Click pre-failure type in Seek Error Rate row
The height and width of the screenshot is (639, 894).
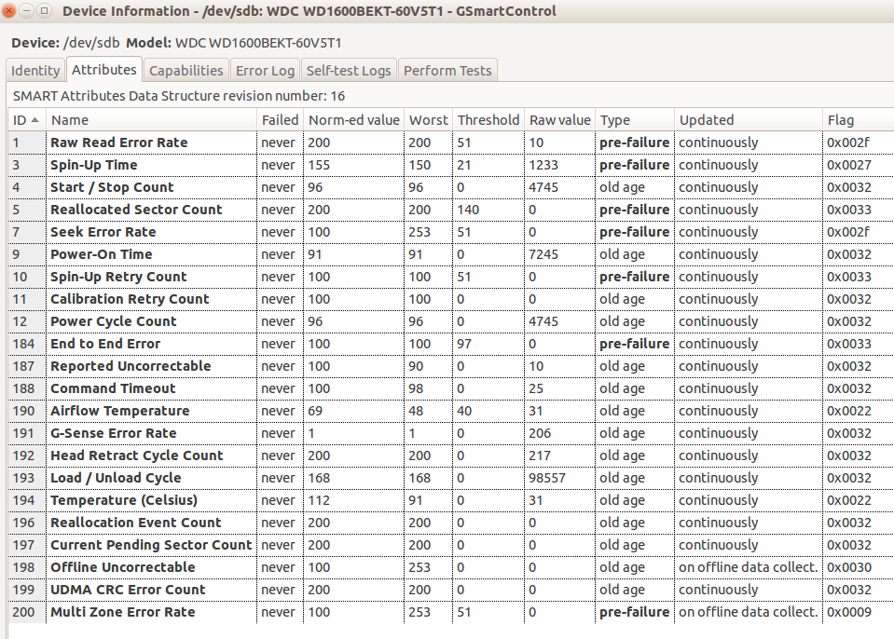point(634,232)
